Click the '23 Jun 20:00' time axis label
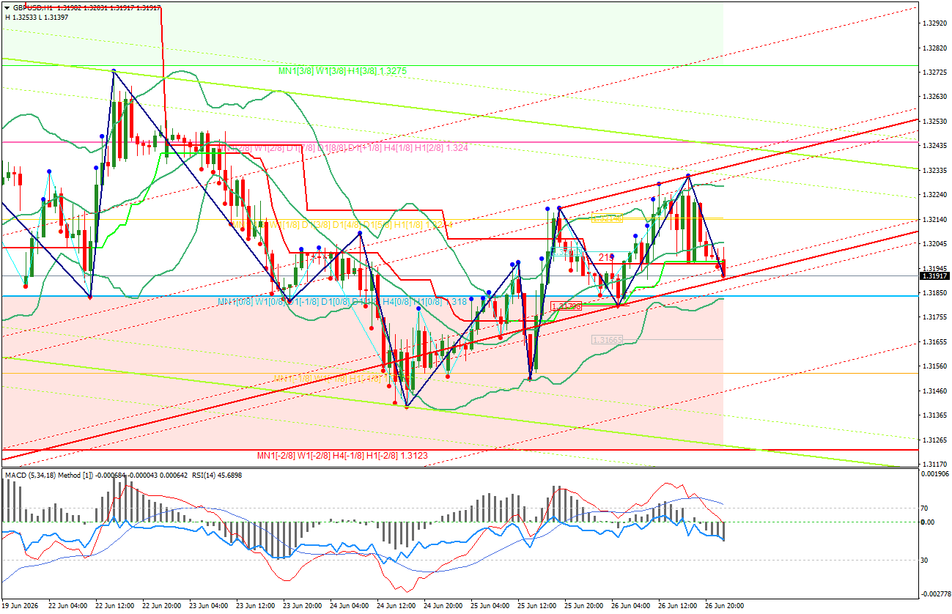Image resolution: width=952 pixels, height=614 pixels. (x=303, y=606)
